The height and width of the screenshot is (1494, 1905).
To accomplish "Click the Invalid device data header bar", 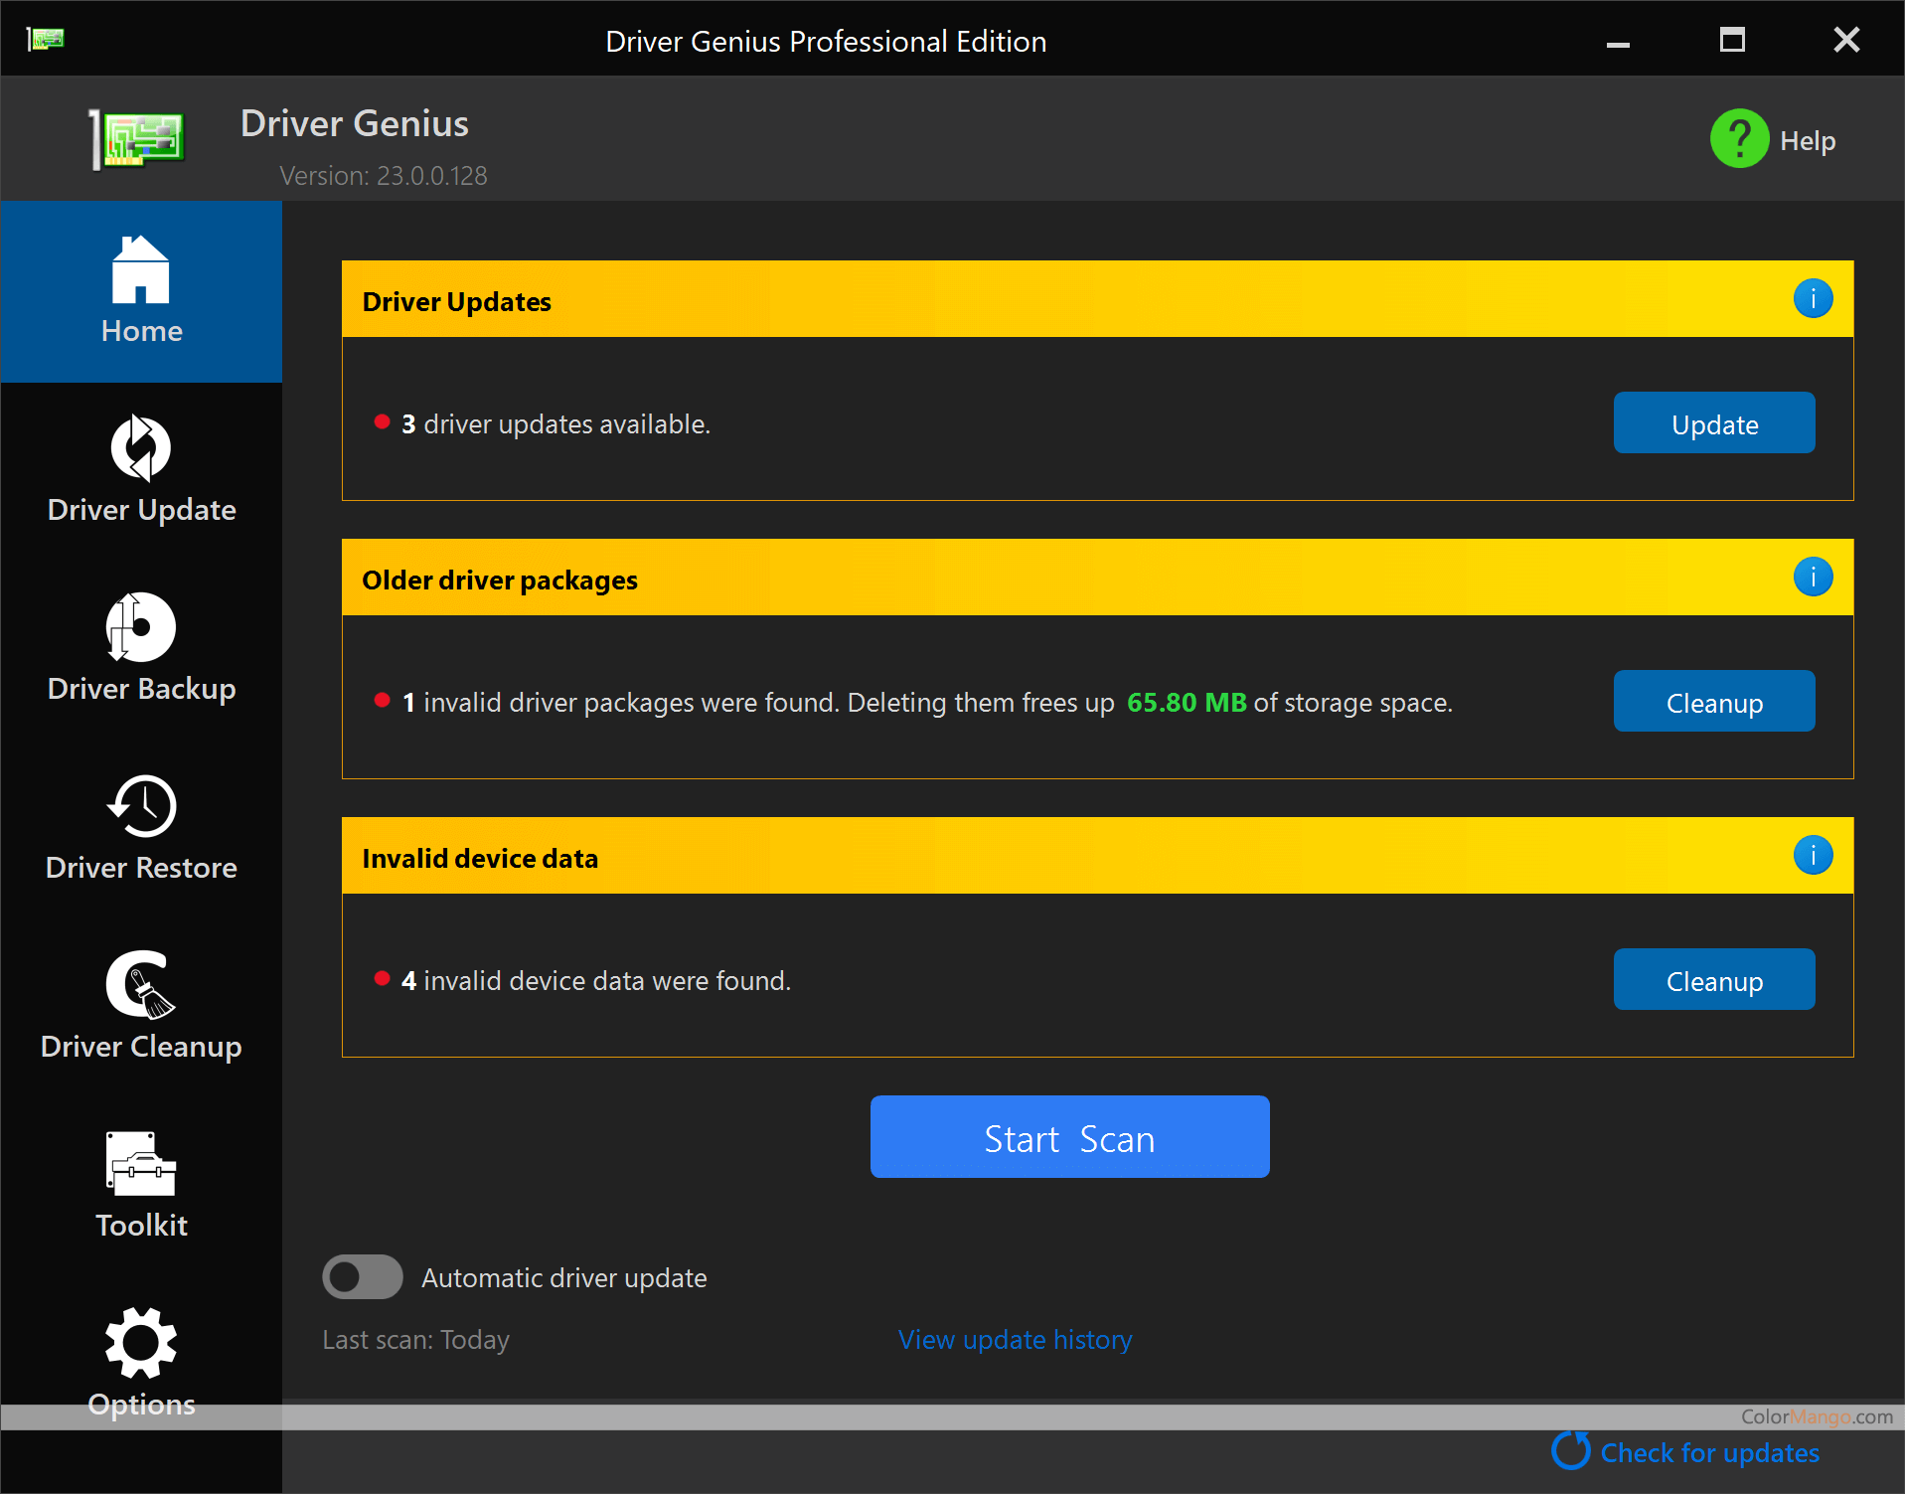I will point(1097,856).
